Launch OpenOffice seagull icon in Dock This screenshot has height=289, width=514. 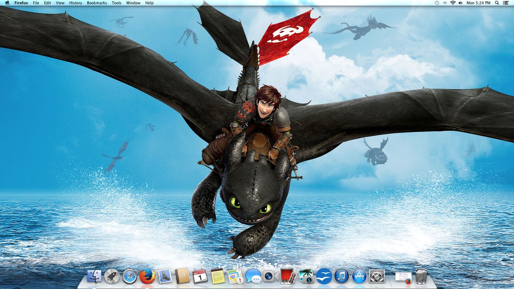pos(324,276)
